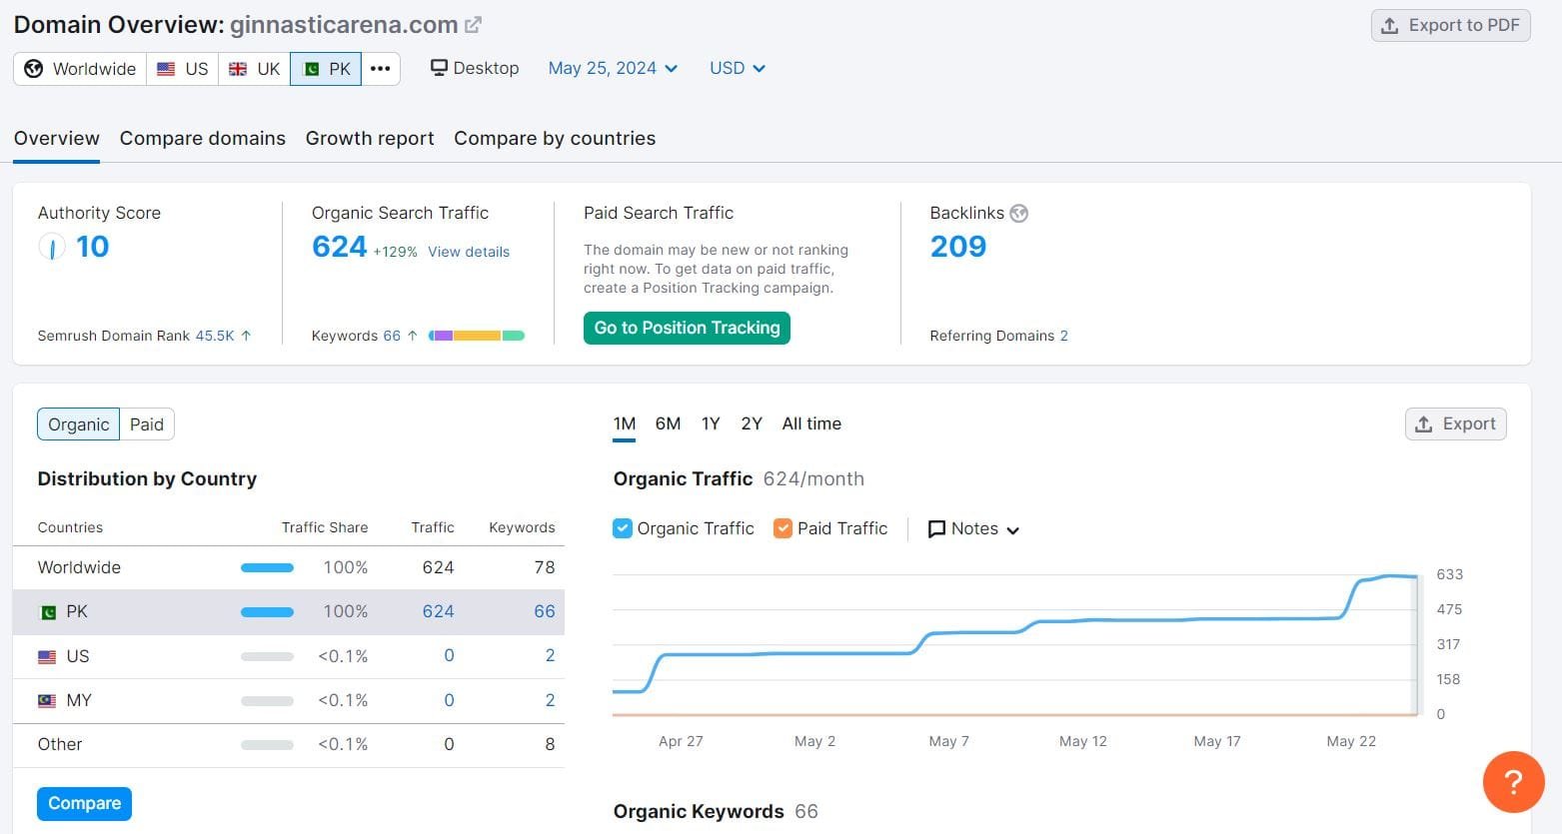1562x834 pixels.
Task: Open external link icon beside ginnasticarena.com
Action: 474,25
